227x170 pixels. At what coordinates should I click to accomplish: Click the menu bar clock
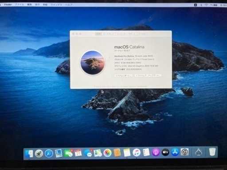(223, 5)
